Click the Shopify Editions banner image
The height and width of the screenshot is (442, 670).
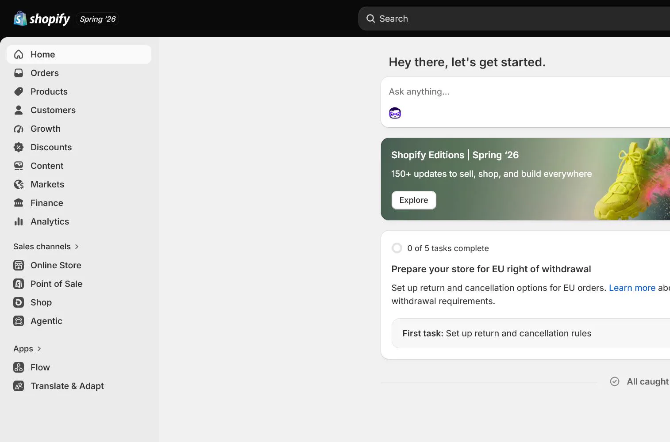click(x=525, y=179)
